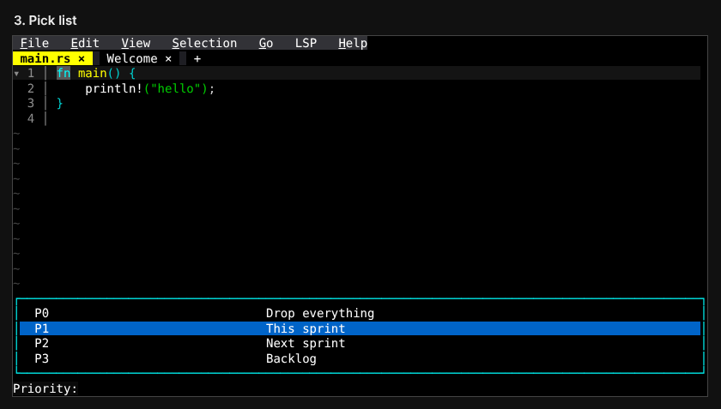Open the Selection menu
Viewport: 721px width, 409px height.
204,43
